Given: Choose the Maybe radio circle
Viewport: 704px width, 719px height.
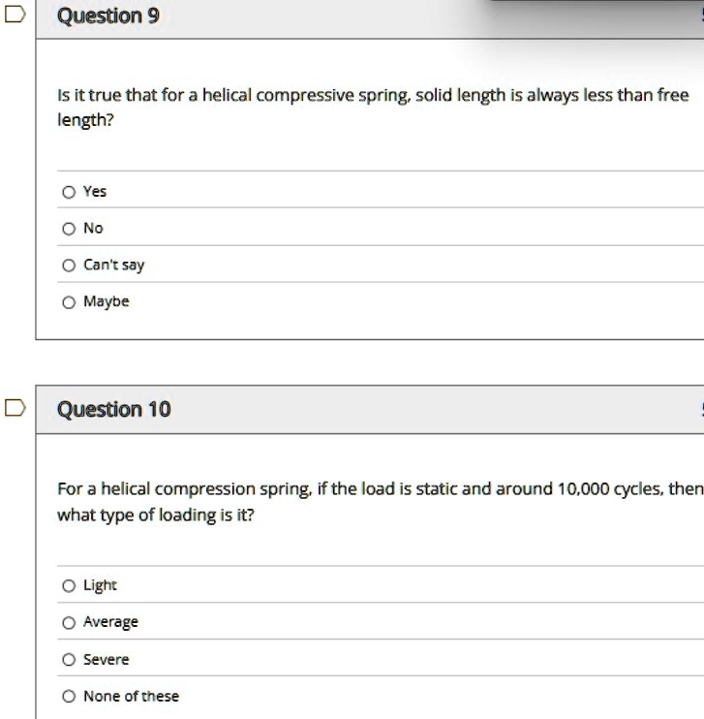Looking at the screenshot, I should pyautogui.click(x=69, y=302).
